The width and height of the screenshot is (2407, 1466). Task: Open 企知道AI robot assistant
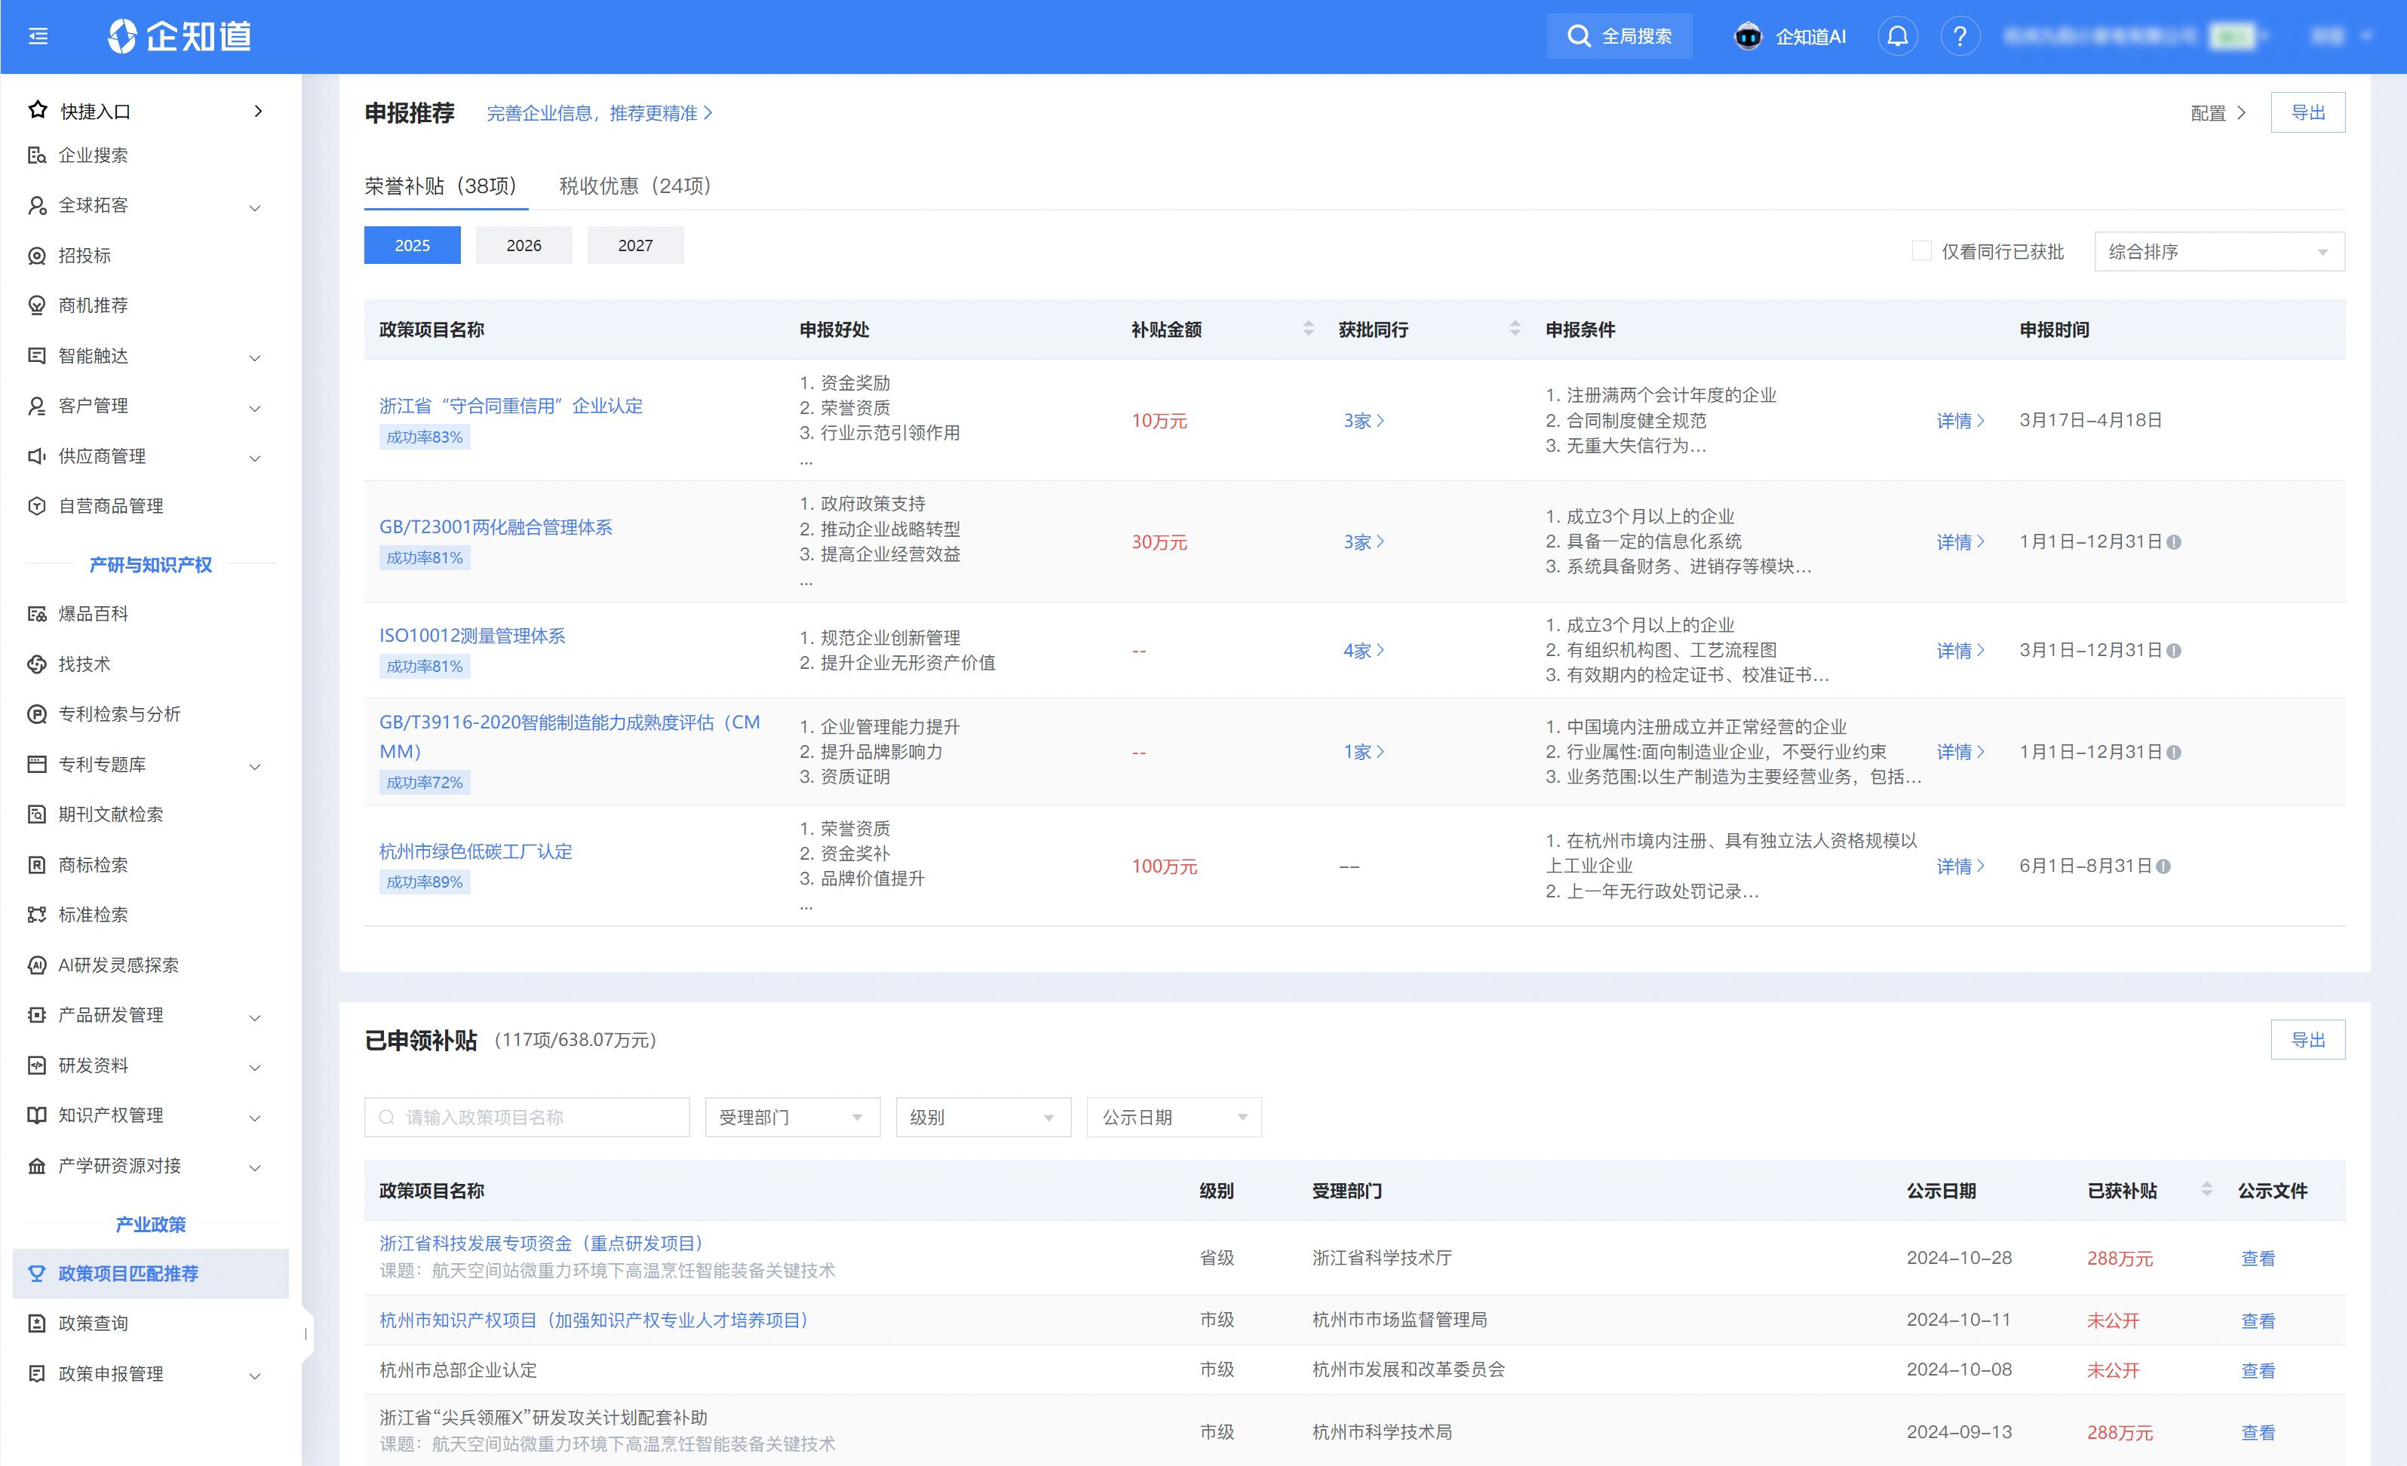(x=1790, y=36)
